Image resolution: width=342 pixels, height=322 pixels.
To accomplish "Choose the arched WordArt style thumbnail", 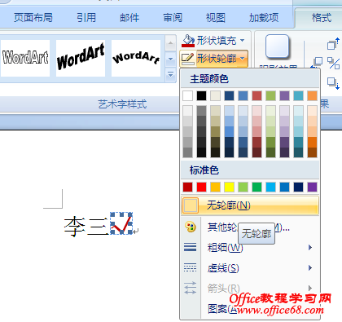I will pos(136,58).
